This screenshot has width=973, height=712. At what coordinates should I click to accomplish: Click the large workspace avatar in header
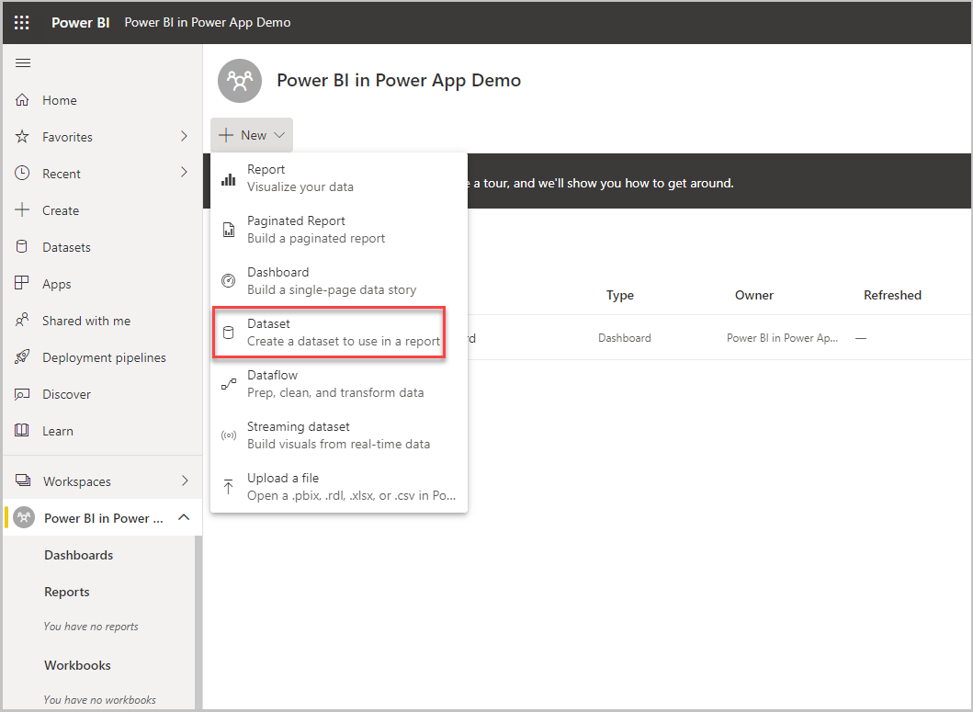click(x=240, y=81)
